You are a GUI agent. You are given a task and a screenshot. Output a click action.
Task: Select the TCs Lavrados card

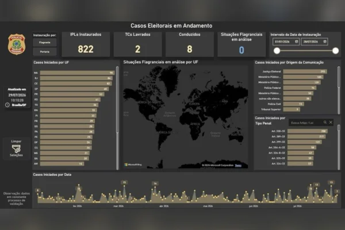[x=138, y=44]
